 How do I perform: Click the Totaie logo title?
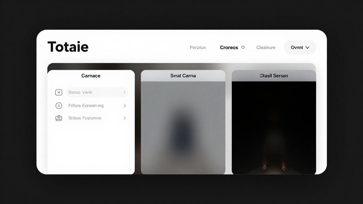click(x=68, y=47)
